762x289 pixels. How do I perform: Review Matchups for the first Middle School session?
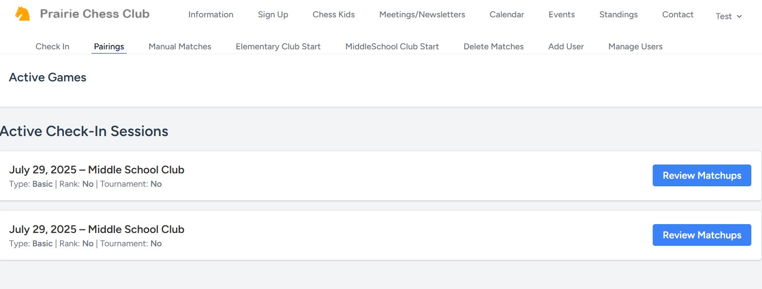[x=702, y=176]
